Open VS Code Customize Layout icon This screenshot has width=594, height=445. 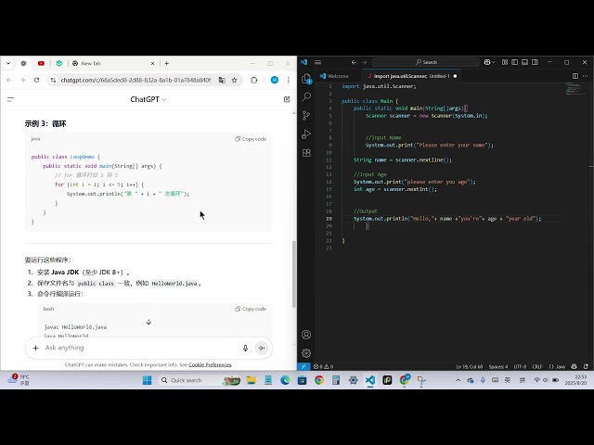[505, 62]
